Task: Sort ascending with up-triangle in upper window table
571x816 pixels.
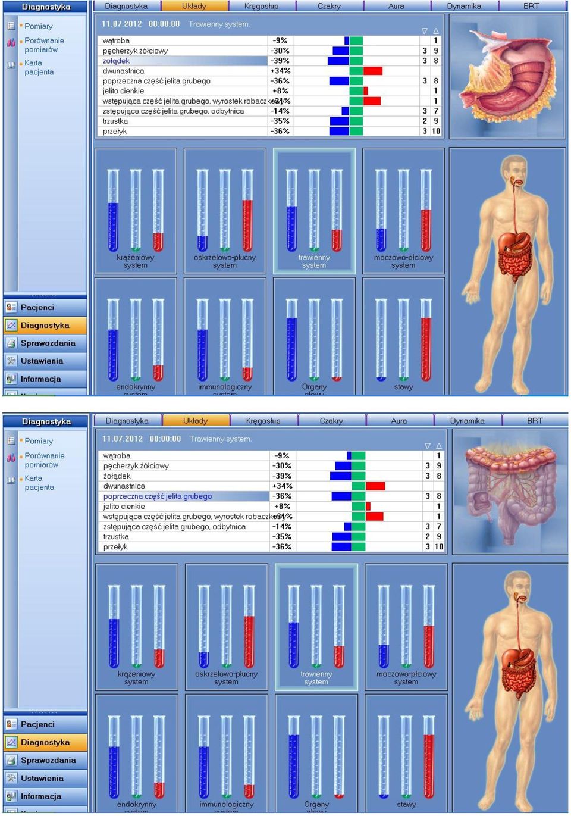Action: pyautogui.click(x=436, y=31)
